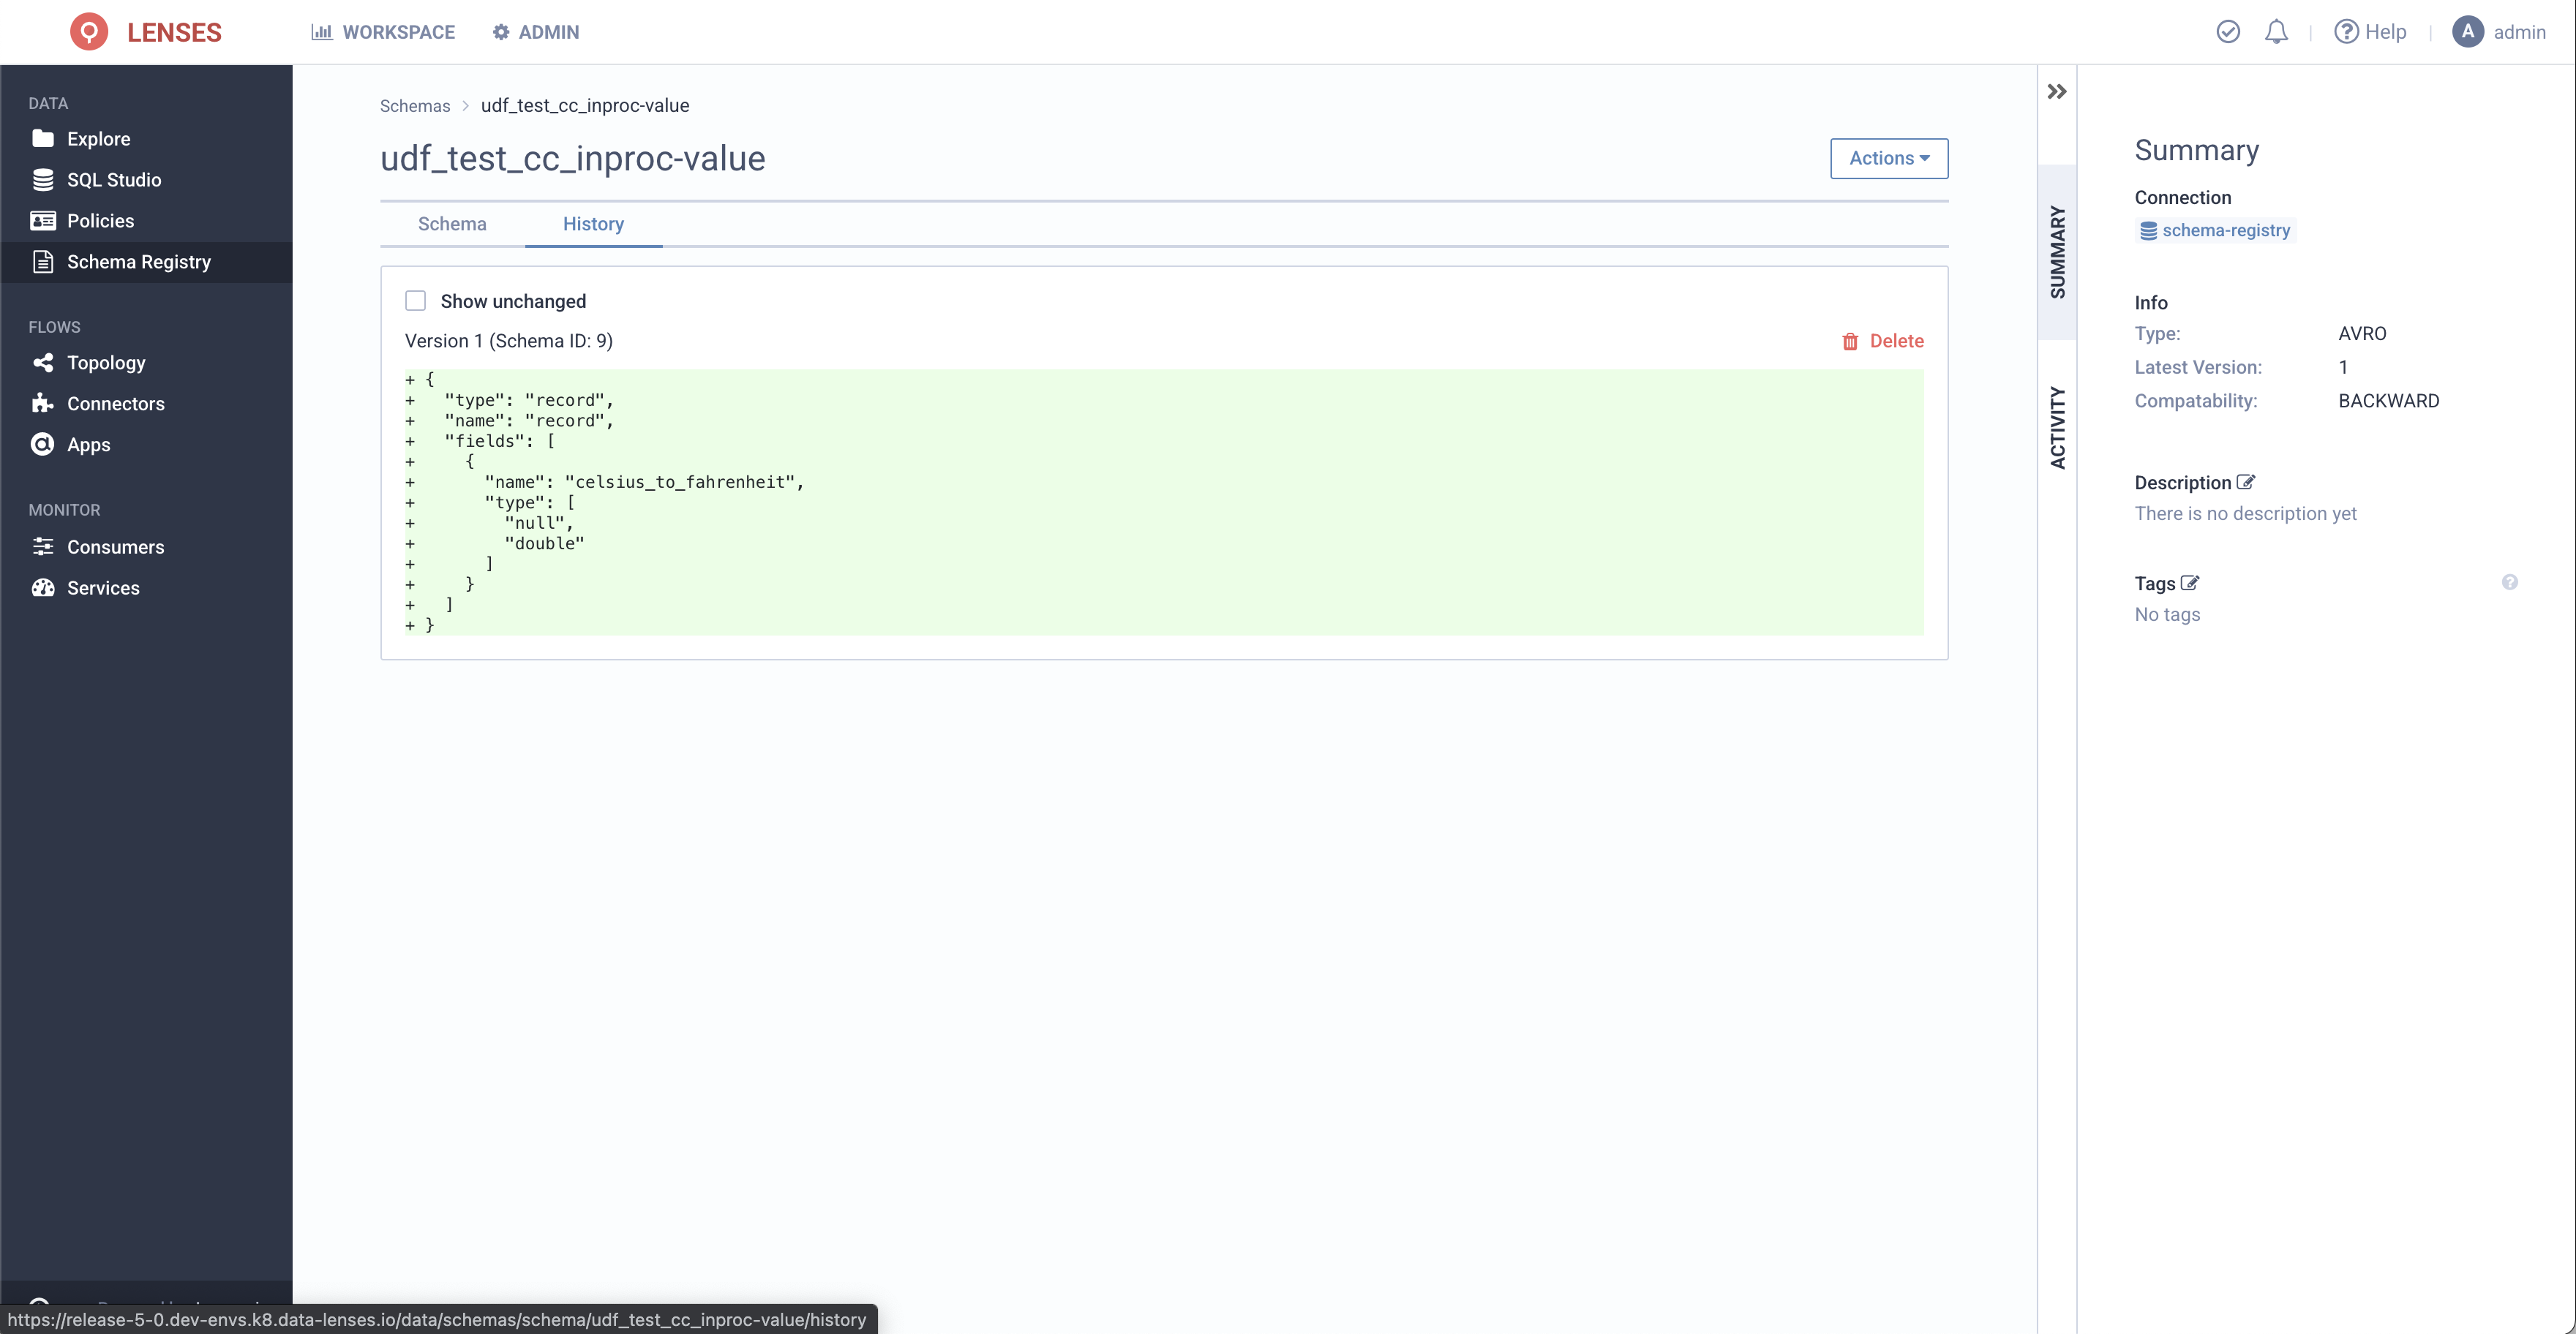The width and height of the screenshot is (2576, 1334).
Task: Go to Topology page
Action: click(105, 363)
